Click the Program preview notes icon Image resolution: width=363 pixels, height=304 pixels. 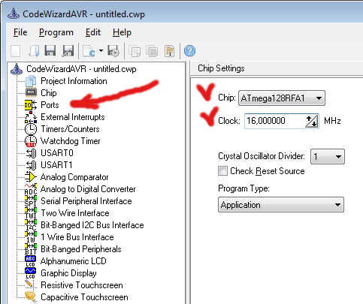(170, 51)
